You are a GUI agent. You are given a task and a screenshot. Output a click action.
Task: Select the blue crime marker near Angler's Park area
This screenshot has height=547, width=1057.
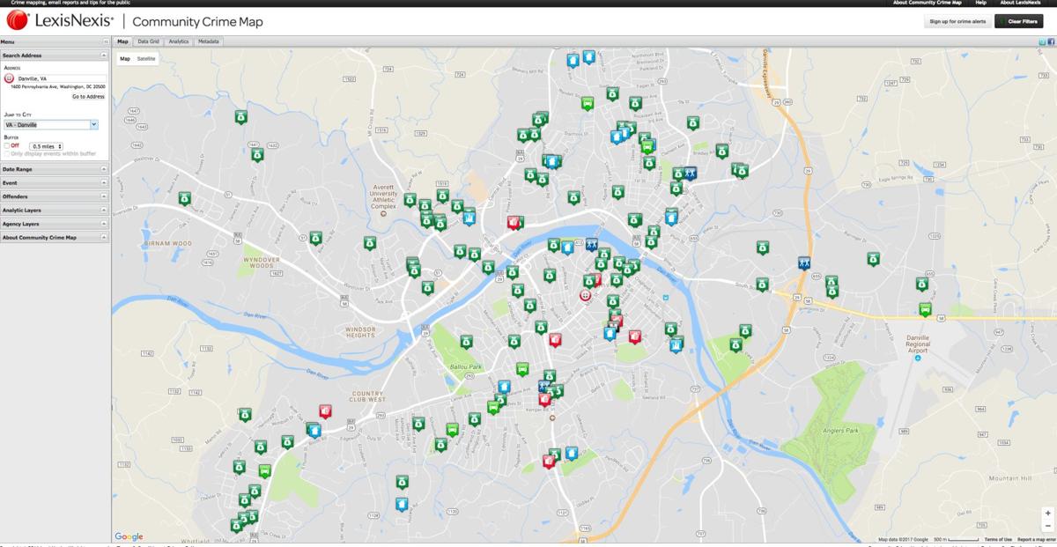(x=804, y=262)
